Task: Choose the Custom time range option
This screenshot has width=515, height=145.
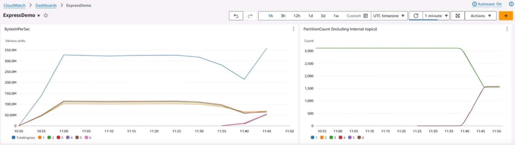Action: (353, 16)
